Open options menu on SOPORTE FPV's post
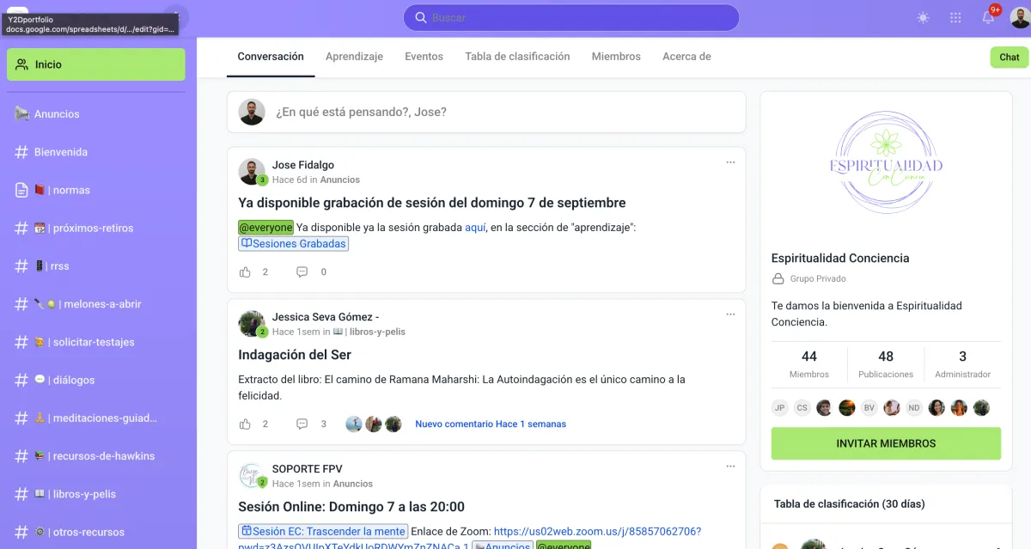Screen dimensions: 1031x549 click(730, 467)
